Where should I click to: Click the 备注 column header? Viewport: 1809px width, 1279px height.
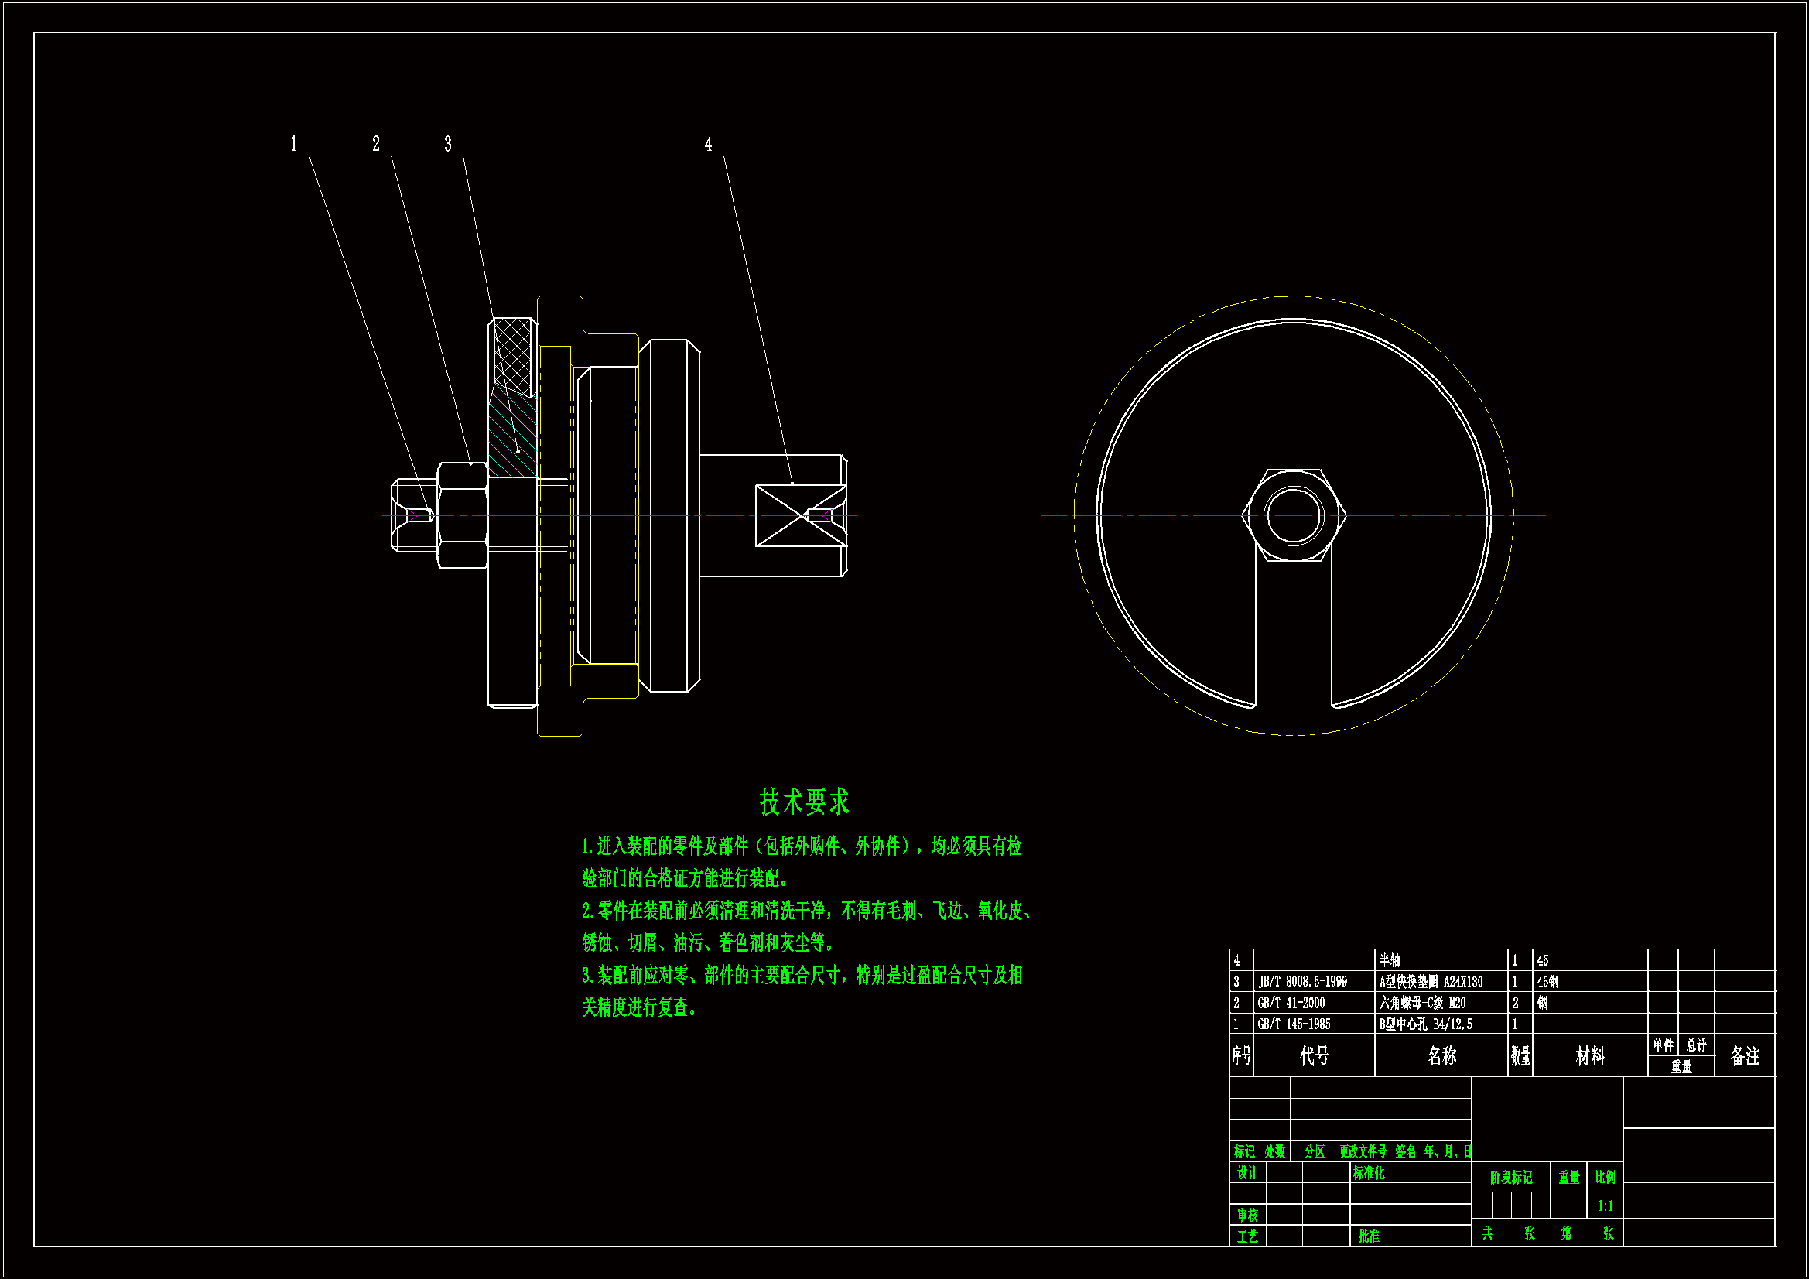[x=1744, y=1056]
